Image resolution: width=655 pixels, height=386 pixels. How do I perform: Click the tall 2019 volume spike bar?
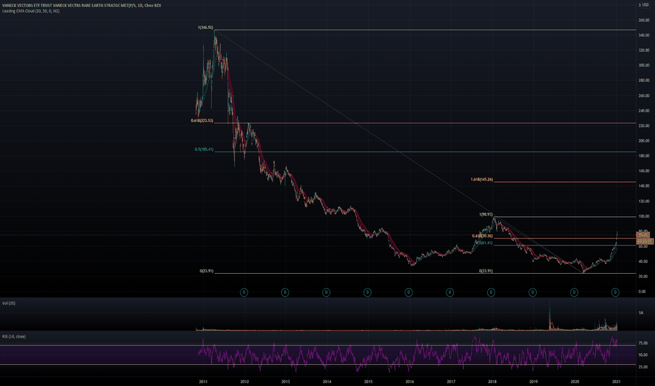point(550,316)
